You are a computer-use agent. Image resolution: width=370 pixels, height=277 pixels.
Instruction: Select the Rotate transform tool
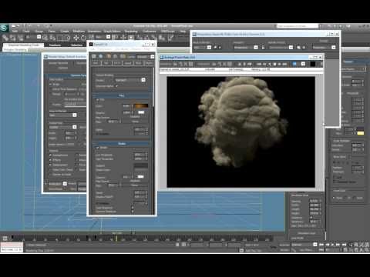83,38
